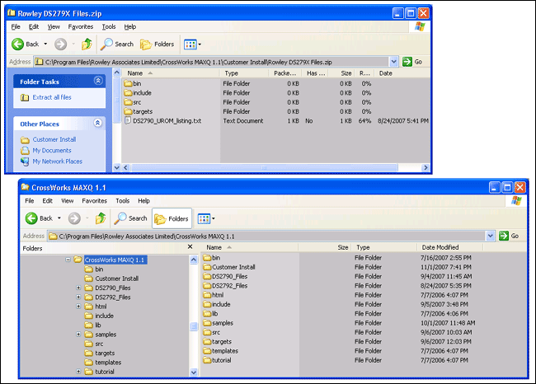Click Up folder icon in the CrossWorks MAXQ window
Image resolution: width=536 pixels, height=384 pixels.
[101, 218]
